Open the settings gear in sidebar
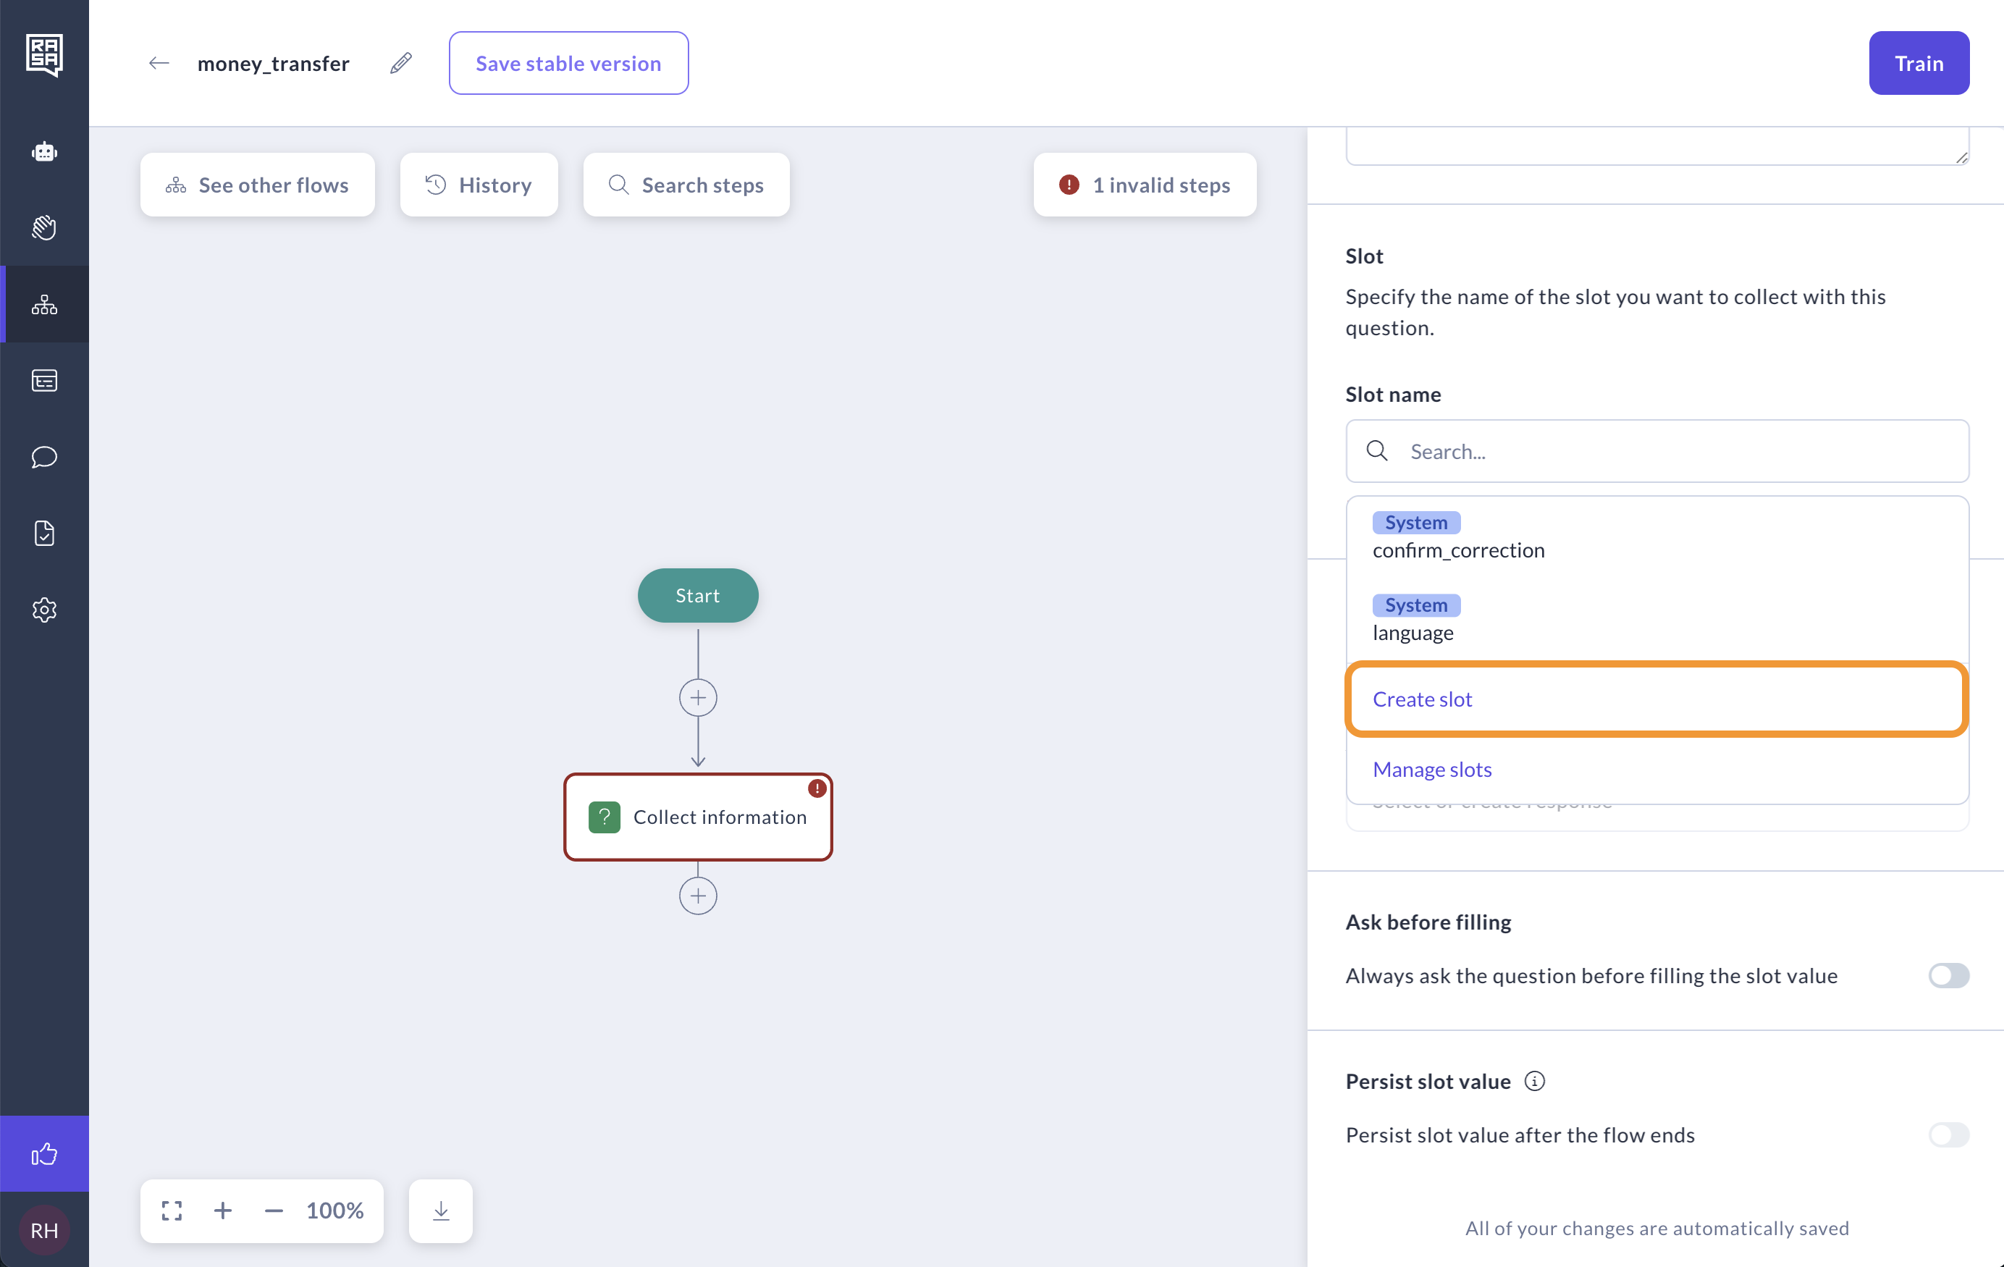Viewport: 2004px width, 1267px height. [x=45, y=610]
